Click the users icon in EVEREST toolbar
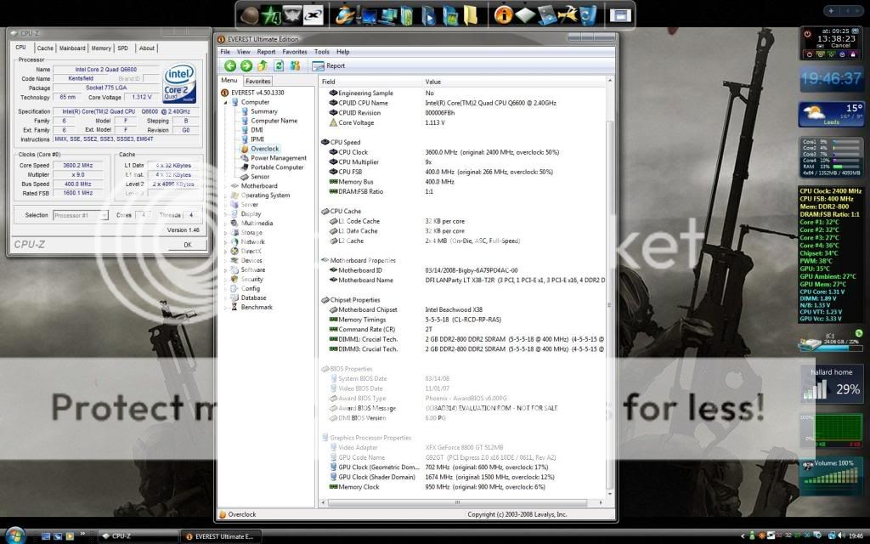 tap(295, 66)
